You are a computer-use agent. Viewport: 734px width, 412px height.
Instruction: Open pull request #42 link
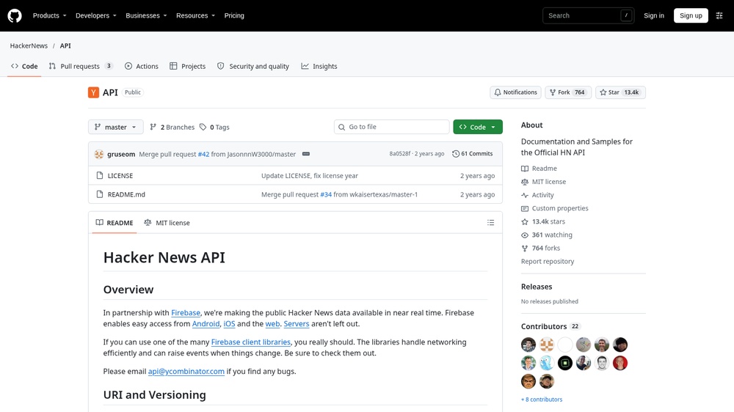pyautogui.click(x=203, y=154)
